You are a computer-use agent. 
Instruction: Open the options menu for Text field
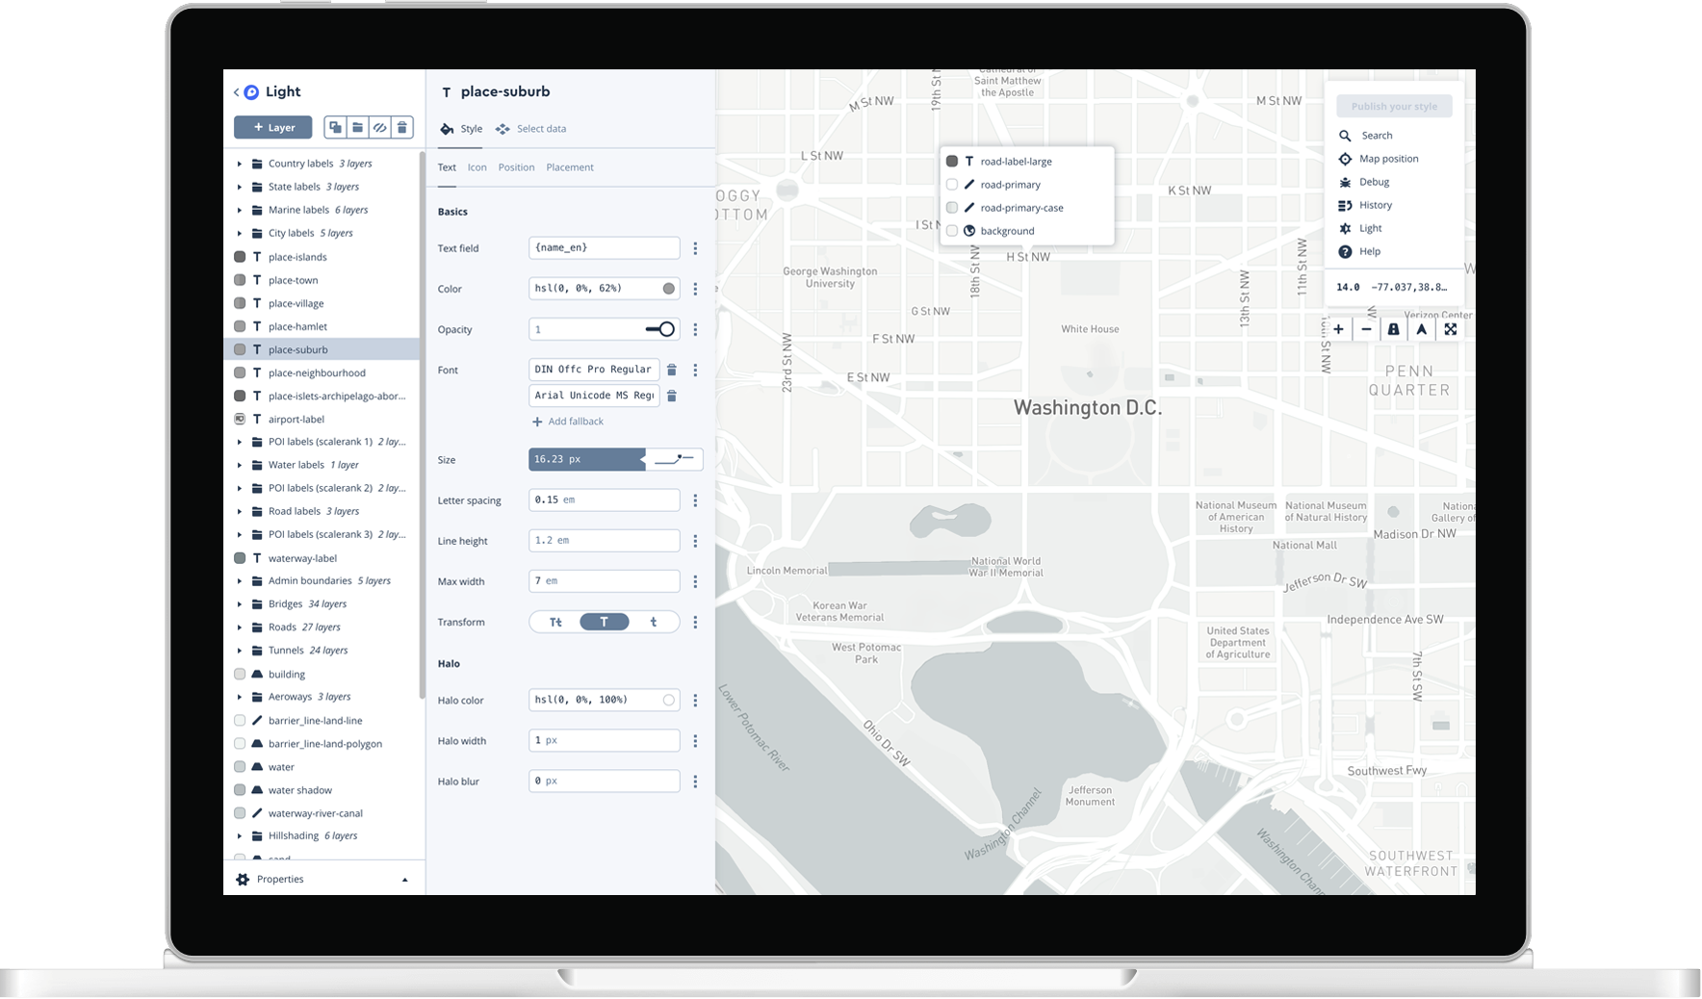click(695, 248)
